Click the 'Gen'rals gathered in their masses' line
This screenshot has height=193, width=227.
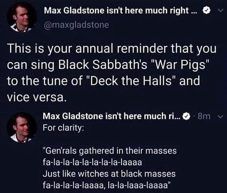pos(110,151)
